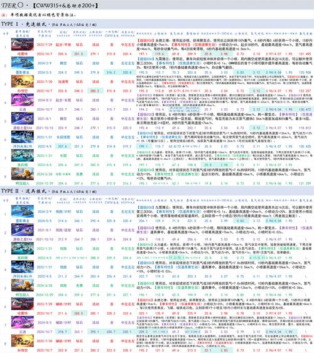314x353 pixels.
Task: Click the highlighted 216.7 cell
Action: click(x=63, y=332)
